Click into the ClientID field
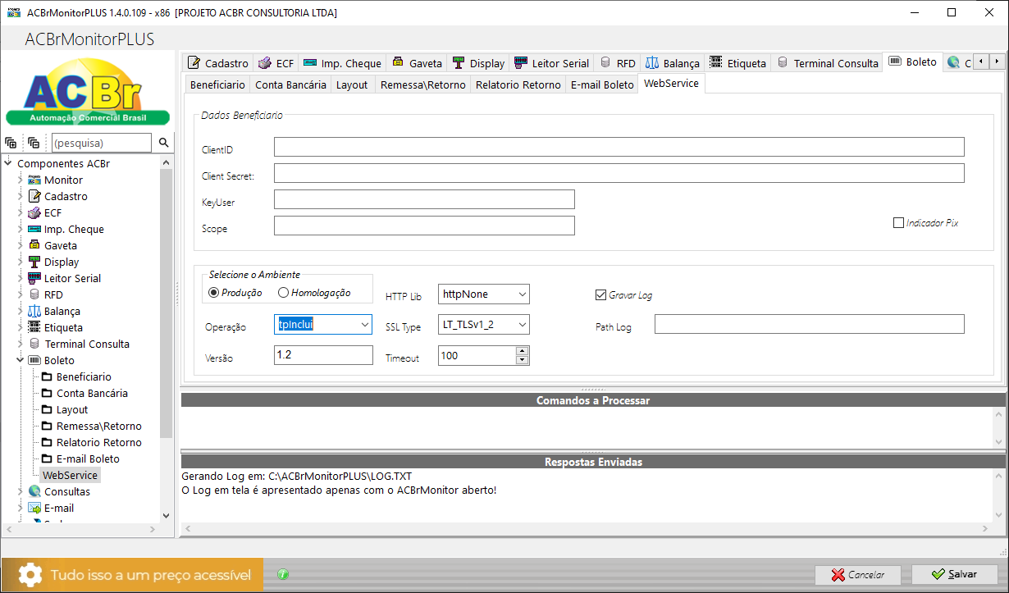 point(619,147)
